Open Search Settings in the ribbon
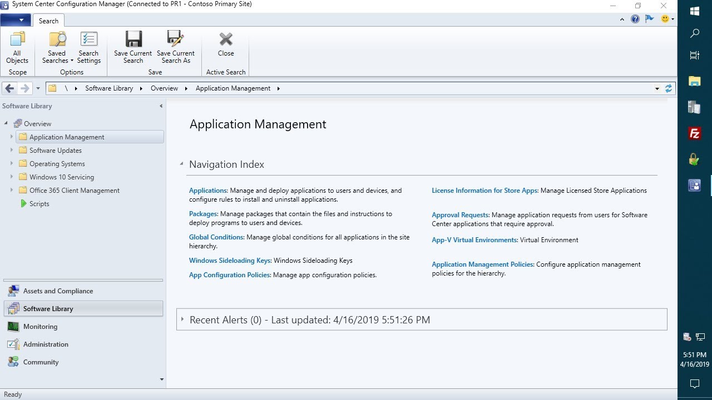 pos(88,47)
